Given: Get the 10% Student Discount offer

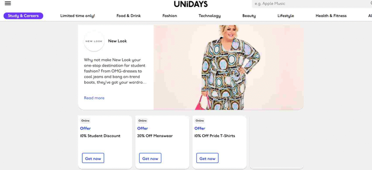Looking at the screenshot, I should 93,158.
